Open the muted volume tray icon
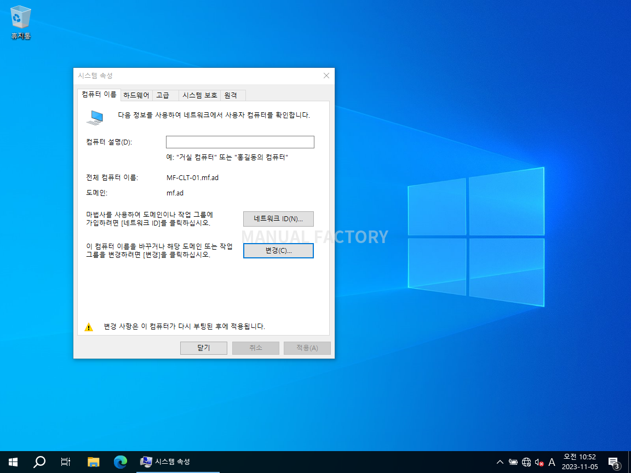631x473 pixels. point(539,462)
